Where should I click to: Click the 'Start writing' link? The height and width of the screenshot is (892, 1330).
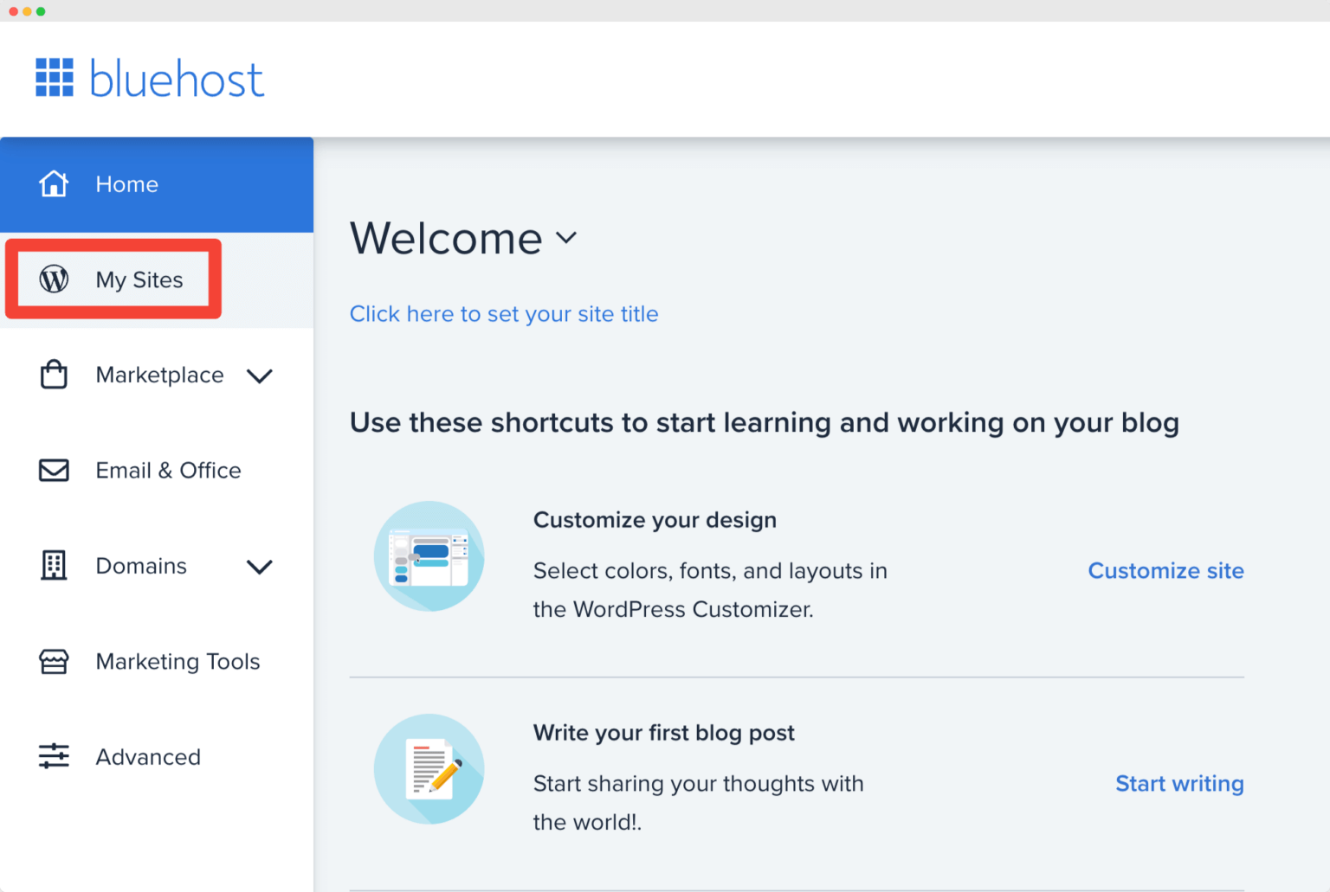[x=1179, y=784]
